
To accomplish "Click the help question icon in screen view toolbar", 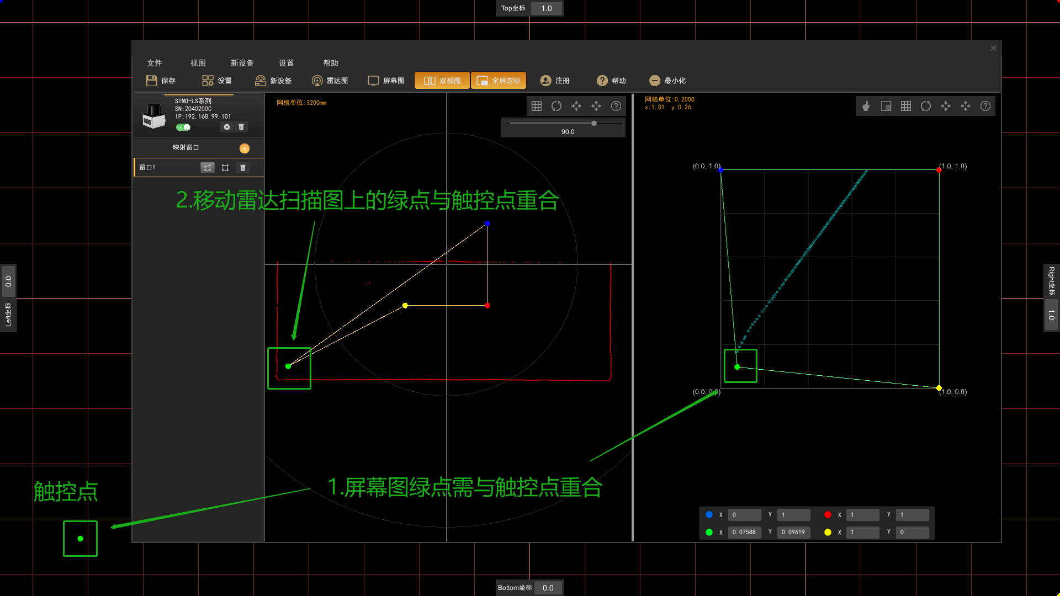I will point(985,106).
